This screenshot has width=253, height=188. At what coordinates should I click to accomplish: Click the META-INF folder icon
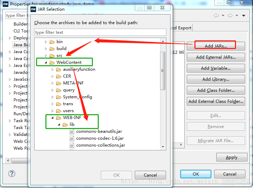coord(59,83)
